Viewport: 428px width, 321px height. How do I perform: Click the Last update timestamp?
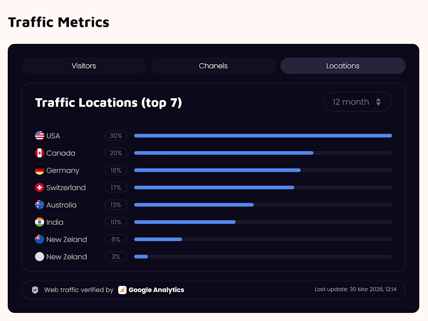click(355, 289)
